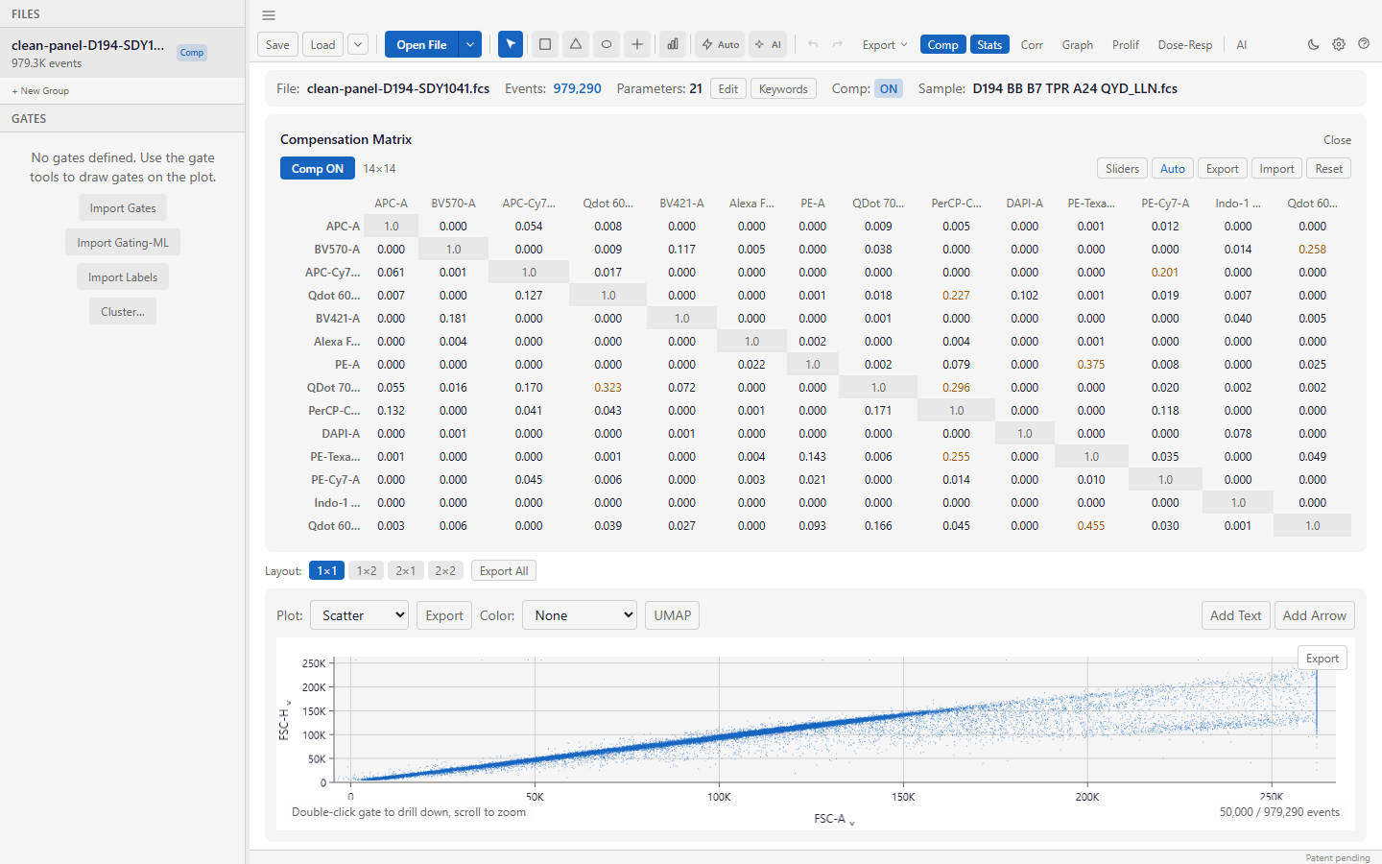
Task: Click the Import Gates button
Action: pyautogui.click(x=123, y=207)
